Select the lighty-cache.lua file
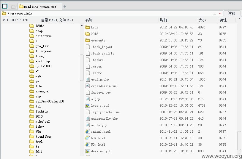This screenshot has width=242, height=159. [102, 112]
